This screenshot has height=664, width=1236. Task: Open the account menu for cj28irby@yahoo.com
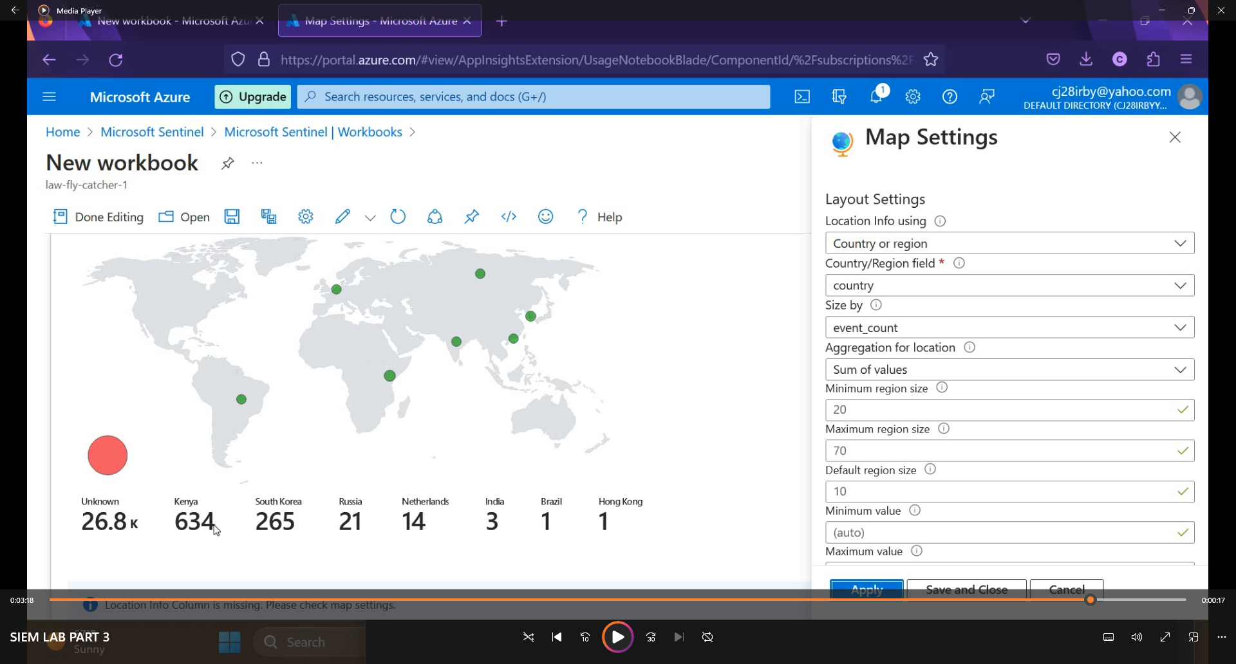1112,97
